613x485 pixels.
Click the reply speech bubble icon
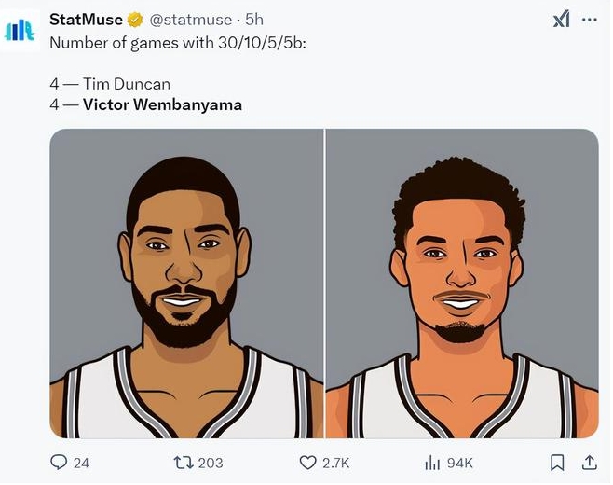[x=59, y=462]
